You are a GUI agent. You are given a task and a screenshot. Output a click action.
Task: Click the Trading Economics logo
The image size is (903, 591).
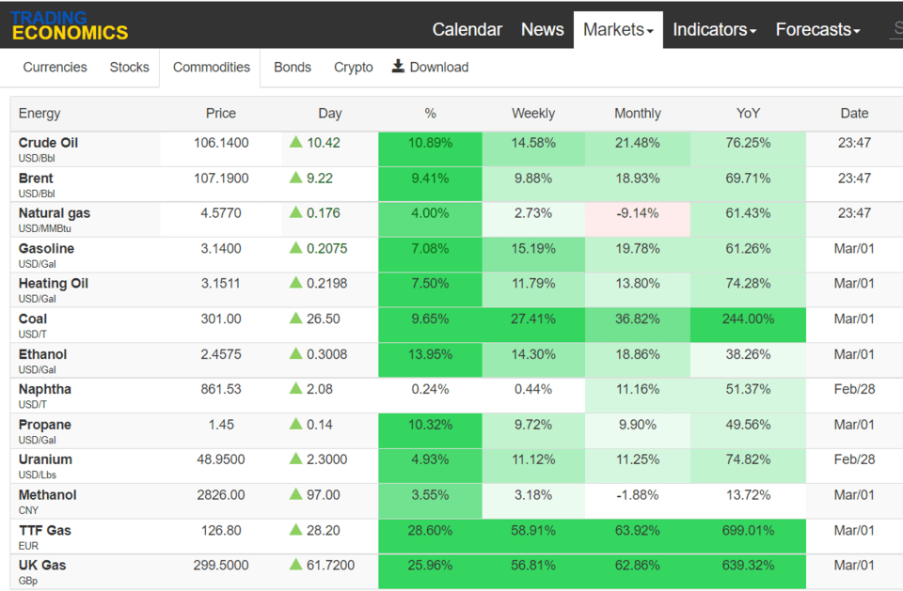pyautogui.click(x=69, y=26)
